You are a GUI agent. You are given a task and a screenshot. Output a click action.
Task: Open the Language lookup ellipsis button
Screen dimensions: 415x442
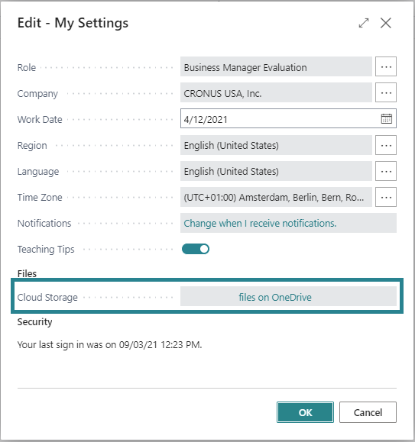[x=386, y=171]
